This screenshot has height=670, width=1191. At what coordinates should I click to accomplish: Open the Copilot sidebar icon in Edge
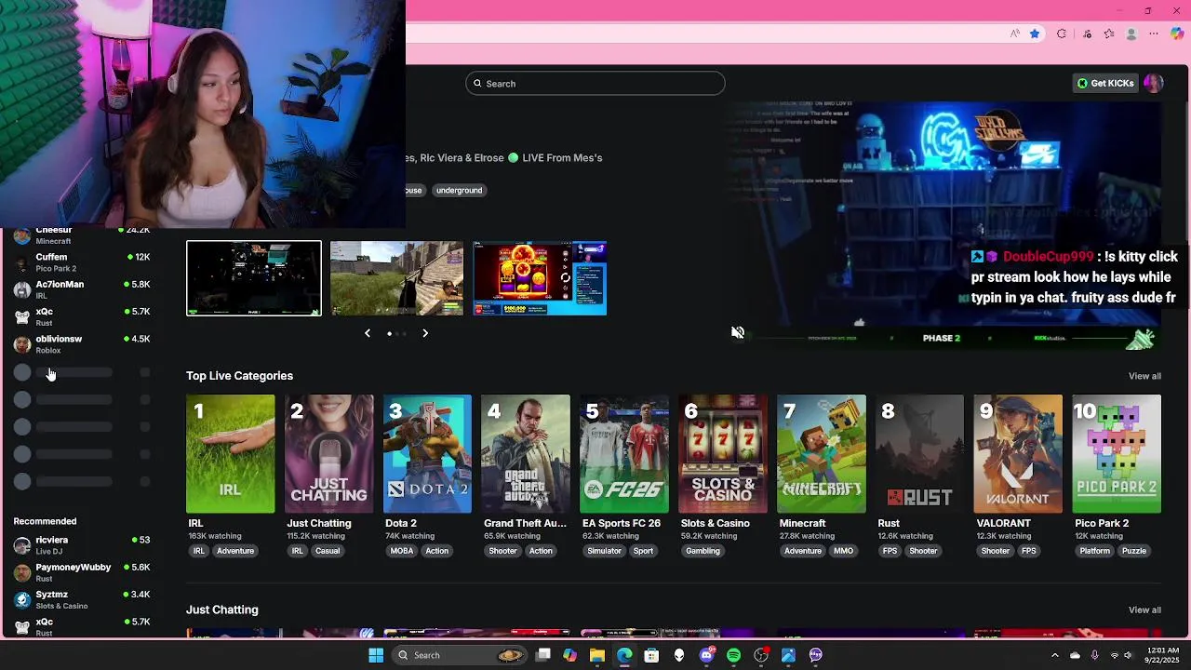pyautogui.click(x=1177, y=33)
